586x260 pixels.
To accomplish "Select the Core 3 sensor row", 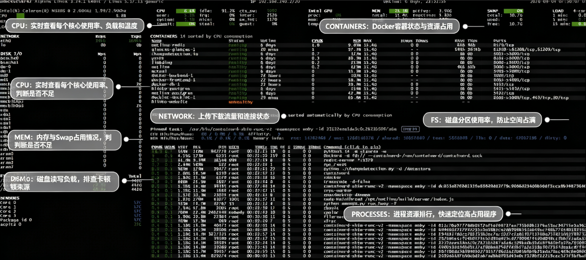I will (71, 215).
